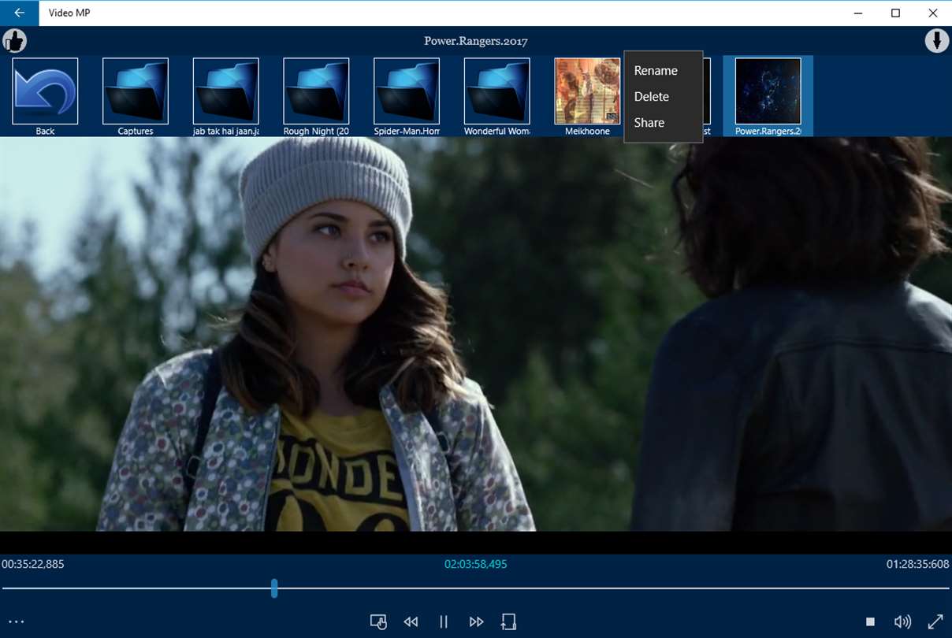
Task: Click the remaining time 01:28:35:608
Action: [918, 564]
